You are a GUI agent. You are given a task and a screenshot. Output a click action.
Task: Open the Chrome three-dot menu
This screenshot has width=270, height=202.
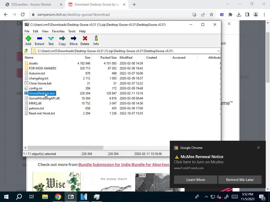click(264, 15)
